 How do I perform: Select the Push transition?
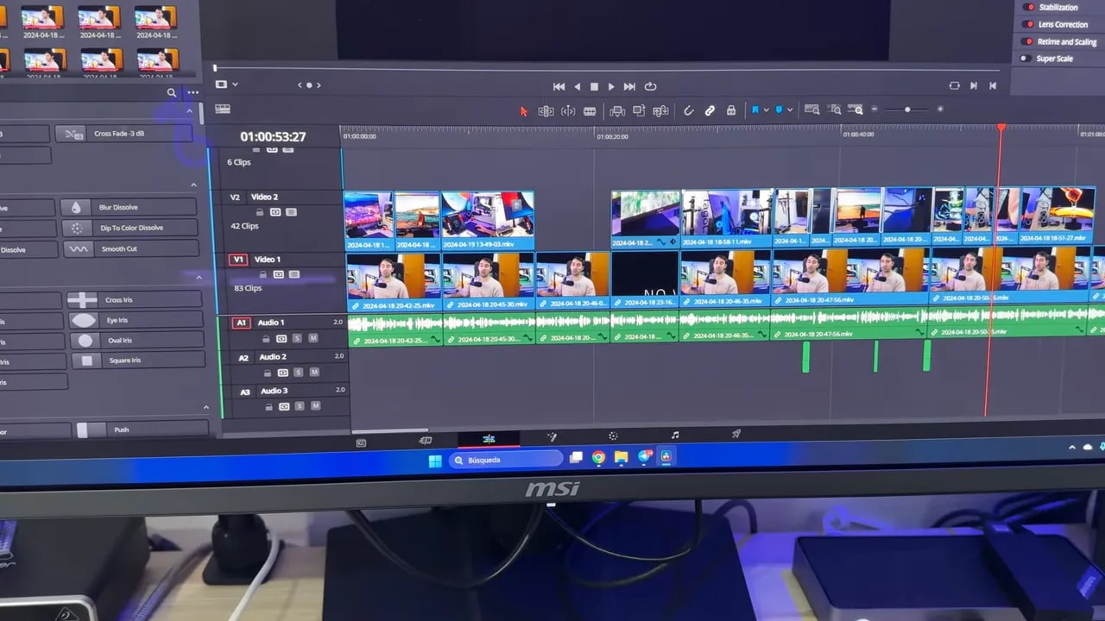coord(142,430)
